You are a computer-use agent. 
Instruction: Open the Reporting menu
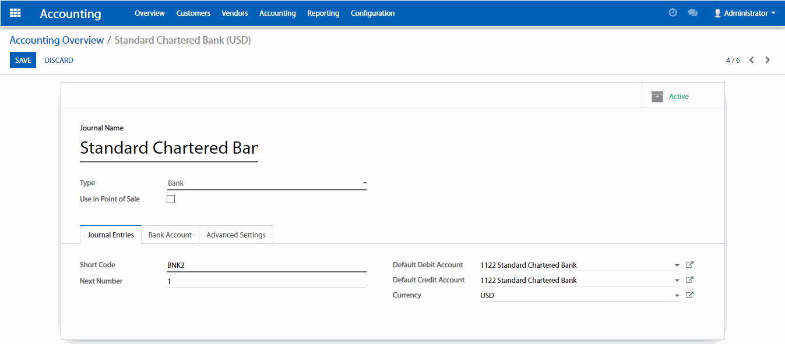[323, 13]
